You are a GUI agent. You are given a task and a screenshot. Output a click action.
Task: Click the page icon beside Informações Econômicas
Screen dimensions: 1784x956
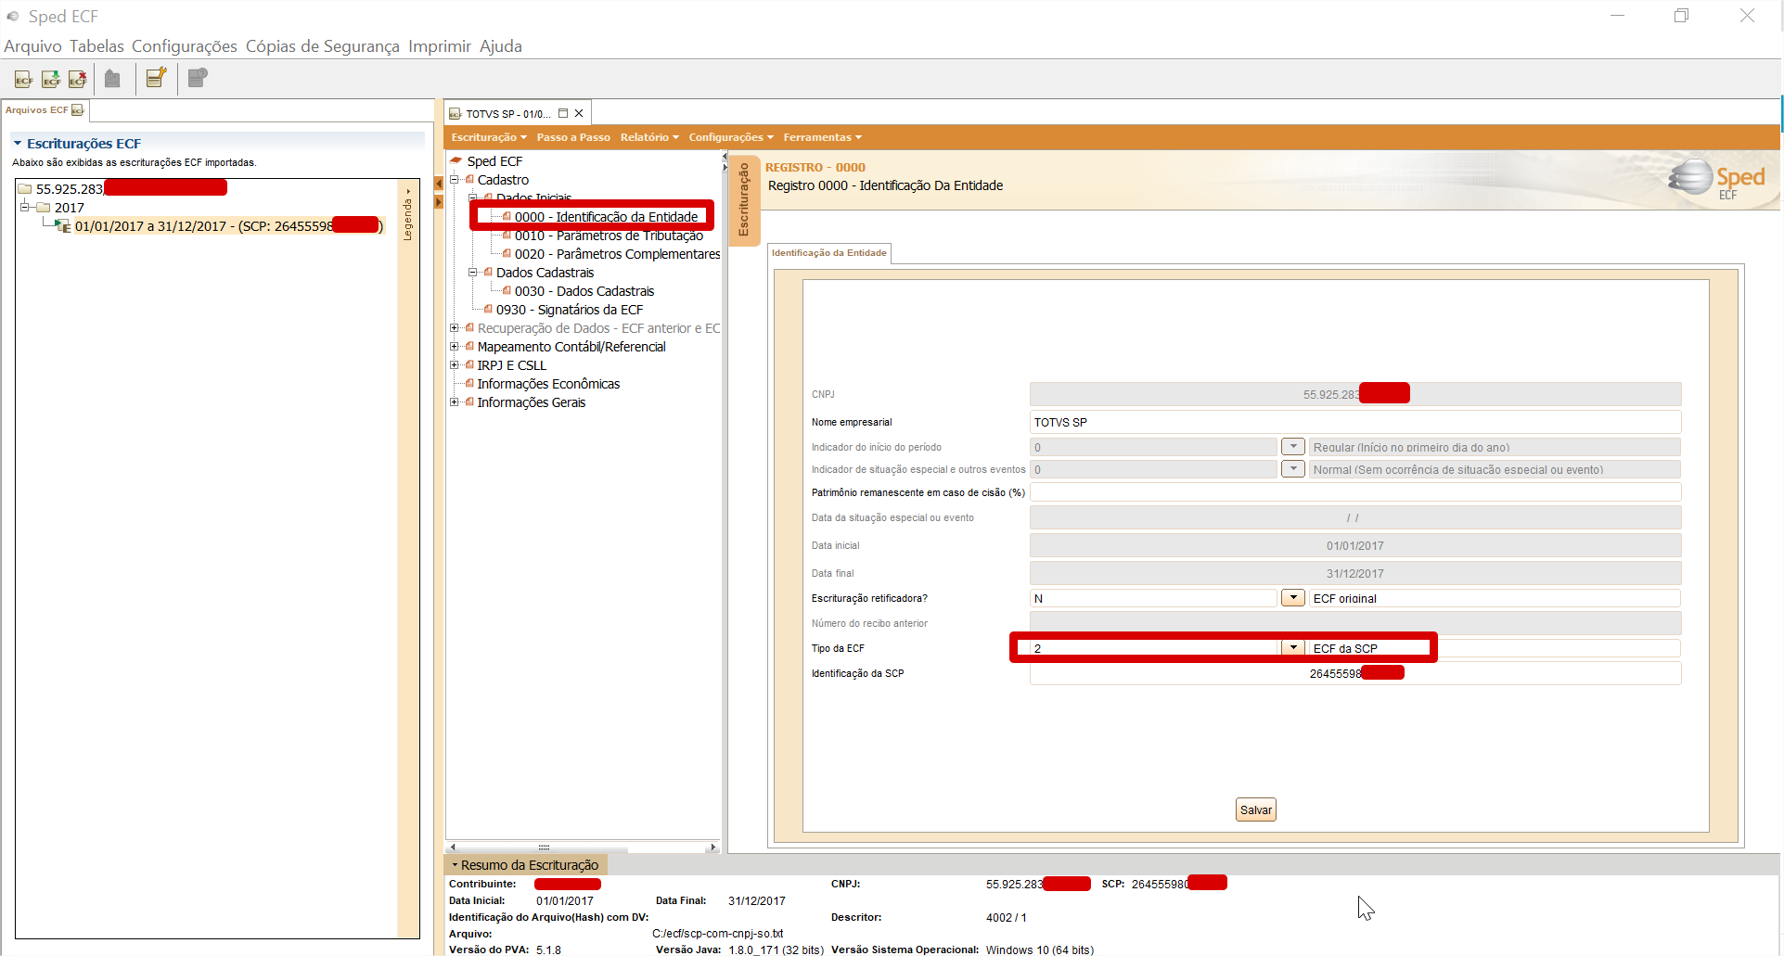point(469,384)
